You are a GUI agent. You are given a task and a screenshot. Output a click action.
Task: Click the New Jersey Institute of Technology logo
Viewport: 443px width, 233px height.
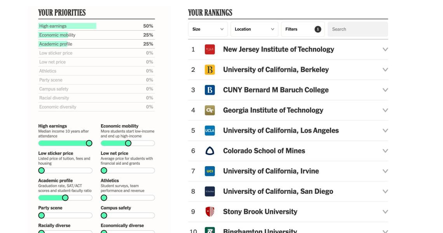pos(209,49)
